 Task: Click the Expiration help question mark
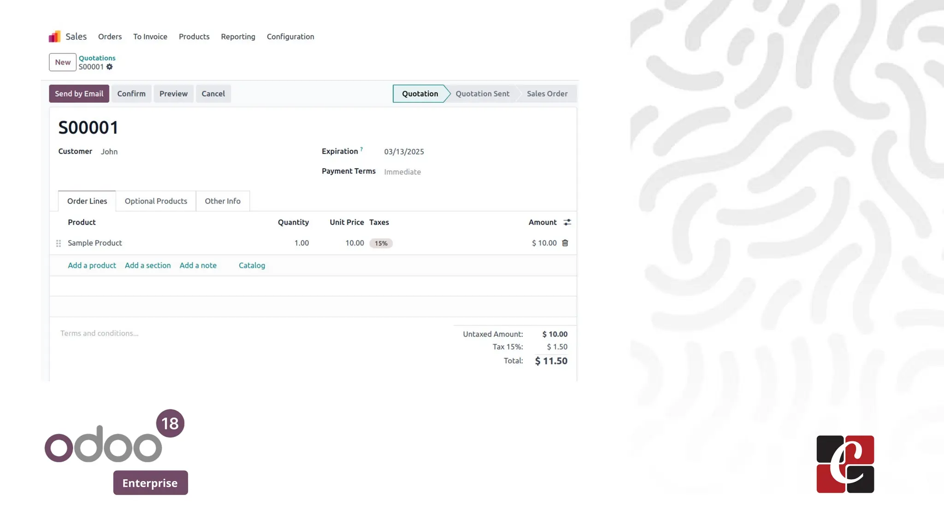(361, 149)
